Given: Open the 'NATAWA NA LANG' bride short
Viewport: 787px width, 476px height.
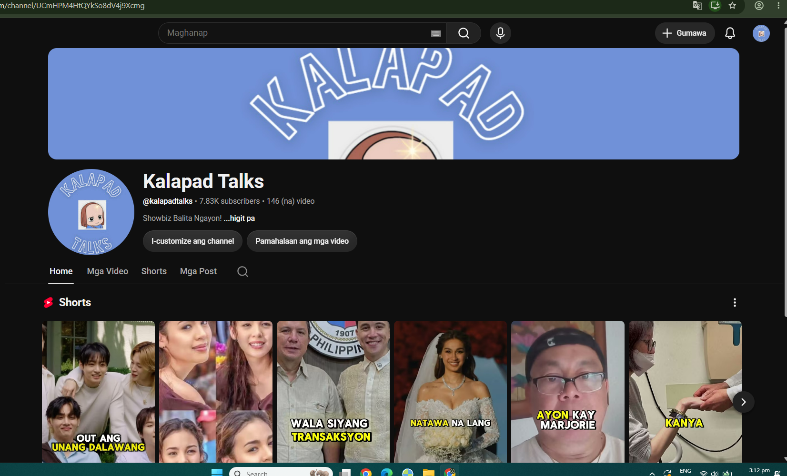Looking at the screenshot, I should 450,392.
